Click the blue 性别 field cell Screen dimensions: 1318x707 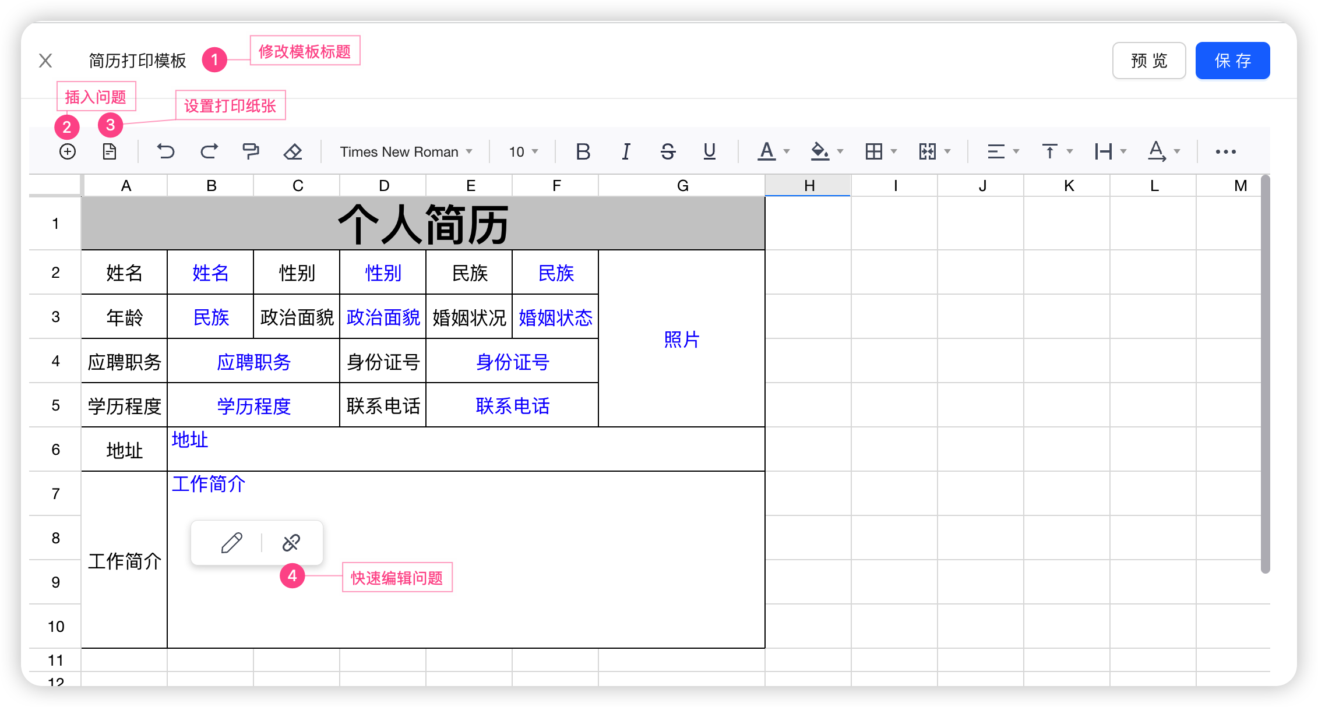tap(383, 273)
